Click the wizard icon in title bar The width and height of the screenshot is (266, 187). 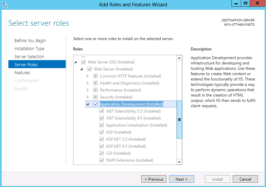(x=5, y=4)
